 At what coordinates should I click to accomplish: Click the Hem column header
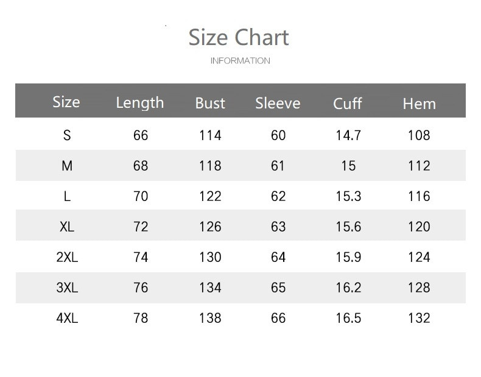tap(419, 104)
